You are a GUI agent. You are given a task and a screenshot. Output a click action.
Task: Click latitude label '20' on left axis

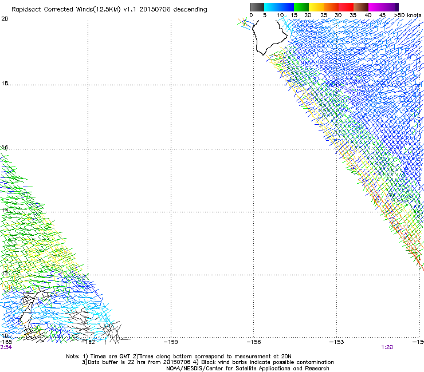pyautogui.click(x=5, y=19)
